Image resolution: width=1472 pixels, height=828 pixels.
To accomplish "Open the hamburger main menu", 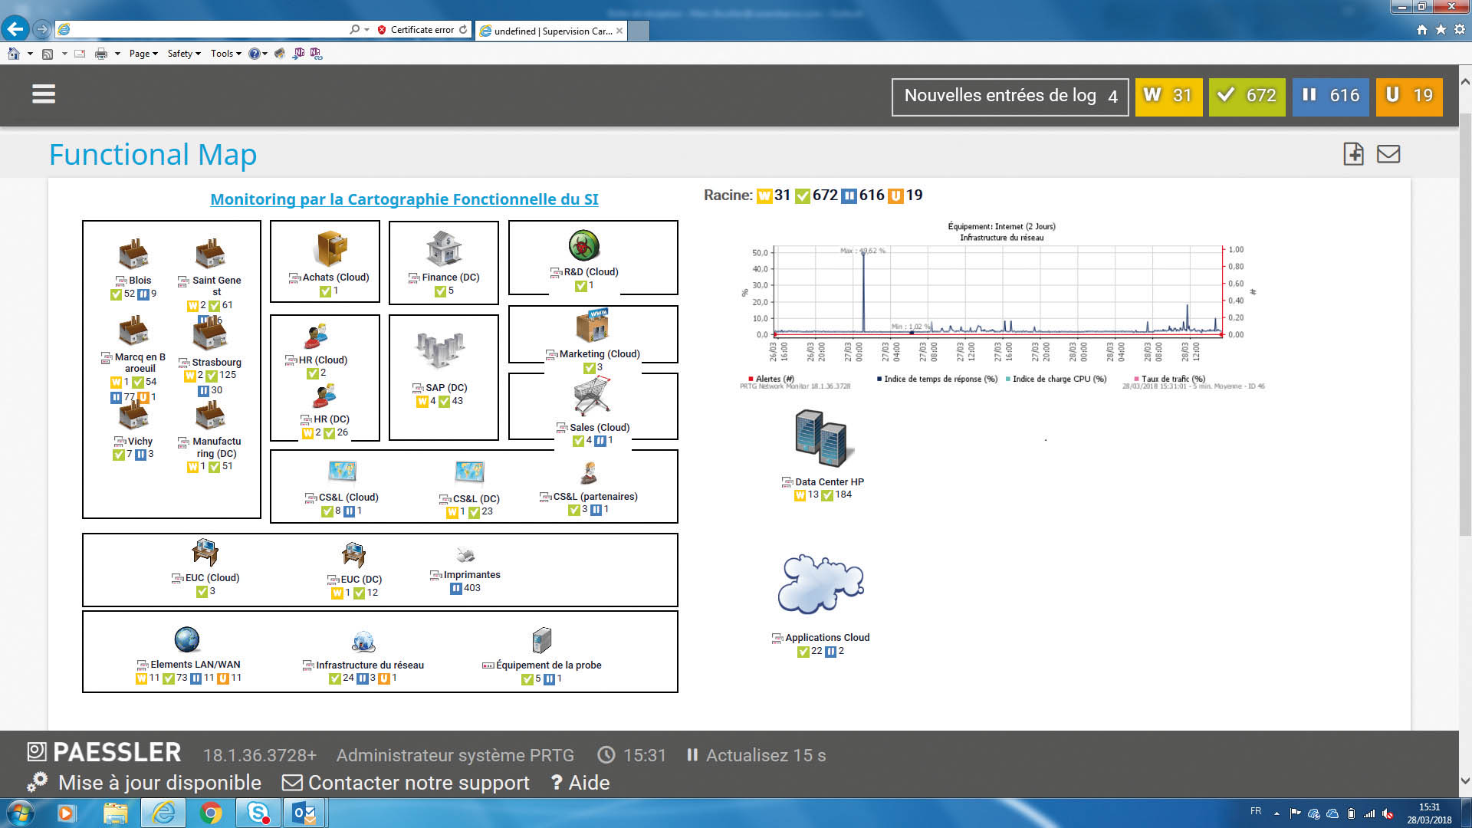I will click(44, 94).
